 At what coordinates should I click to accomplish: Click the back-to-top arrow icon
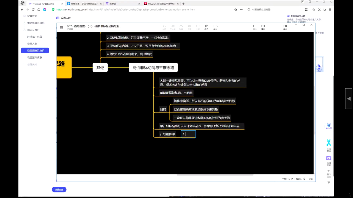pyautogui.click(x=328, y=183)
